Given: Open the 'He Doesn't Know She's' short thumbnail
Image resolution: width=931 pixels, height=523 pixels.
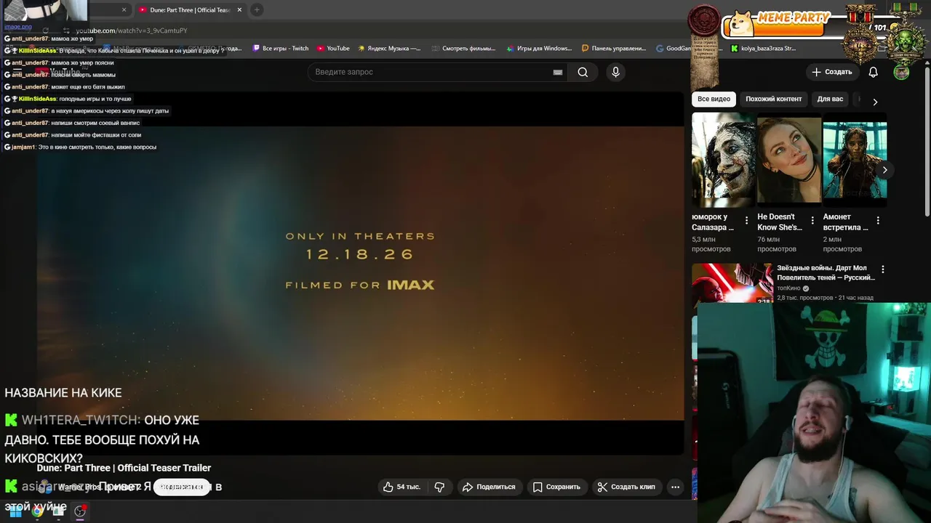Looking at the screenshot, I should click(789, 160).
